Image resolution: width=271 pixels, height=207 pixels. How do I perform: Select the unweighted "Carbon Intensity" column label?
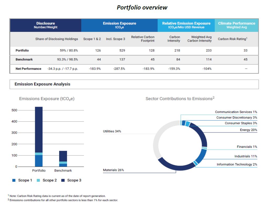[174, 39]
